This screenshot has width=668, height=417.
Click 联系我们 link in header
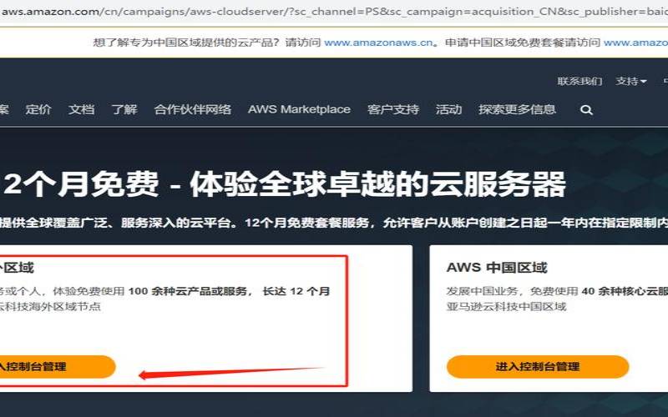tap(579, 81)
